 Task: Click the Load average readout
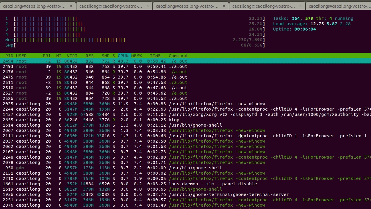tap(312, 24)
